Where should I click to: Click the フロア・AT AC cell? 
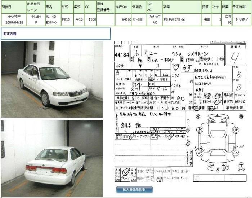154,19
